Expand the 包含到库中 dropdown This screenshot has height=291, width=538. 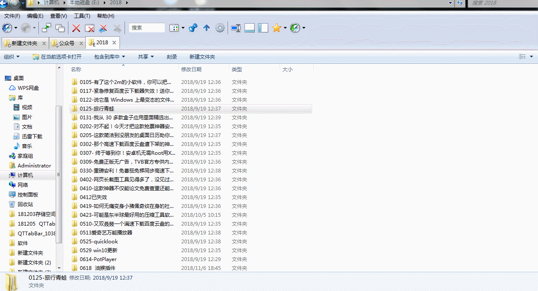[110, 57]
